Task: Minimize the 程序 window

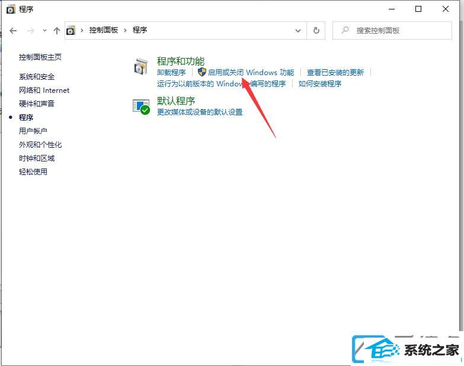Action: click(x=392, y=9)
